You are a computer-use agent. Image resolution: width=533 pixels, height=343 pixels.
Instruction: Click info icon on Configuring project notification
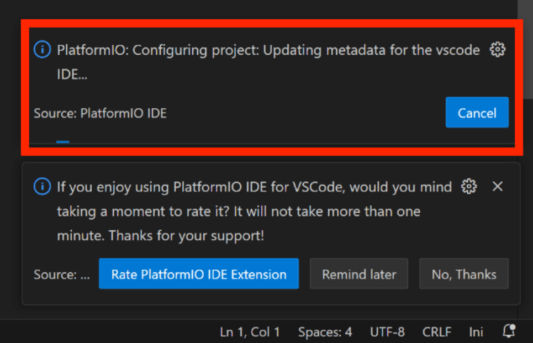coord(42,50)
